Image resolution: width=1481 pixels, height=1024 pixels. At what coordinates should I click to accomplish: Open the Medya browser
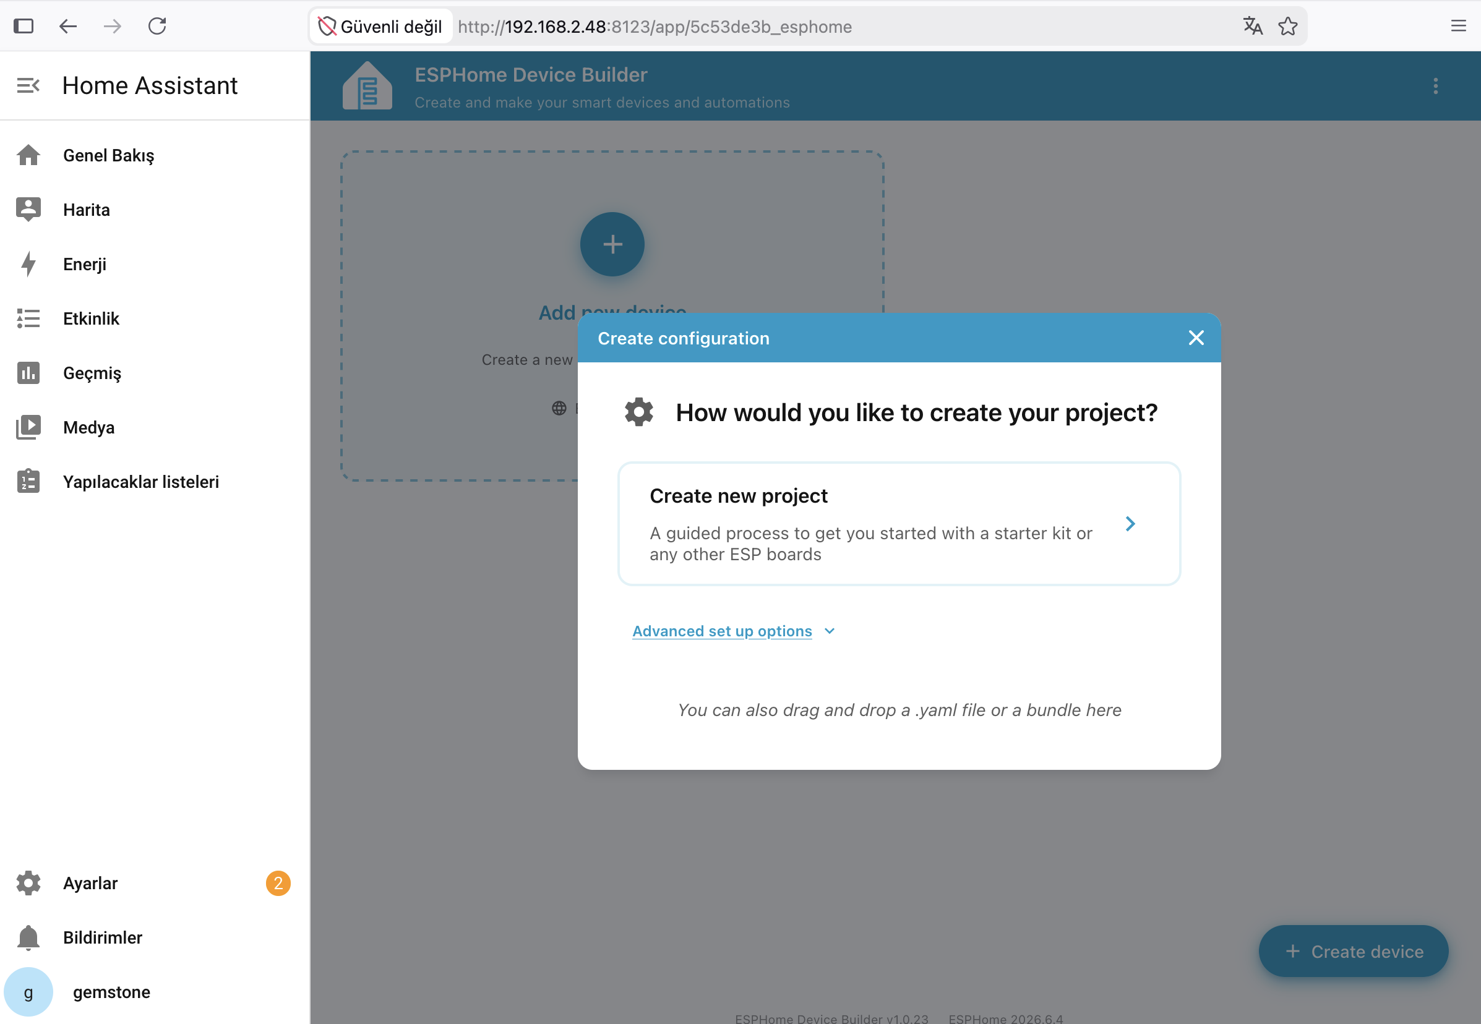(155, 427)
